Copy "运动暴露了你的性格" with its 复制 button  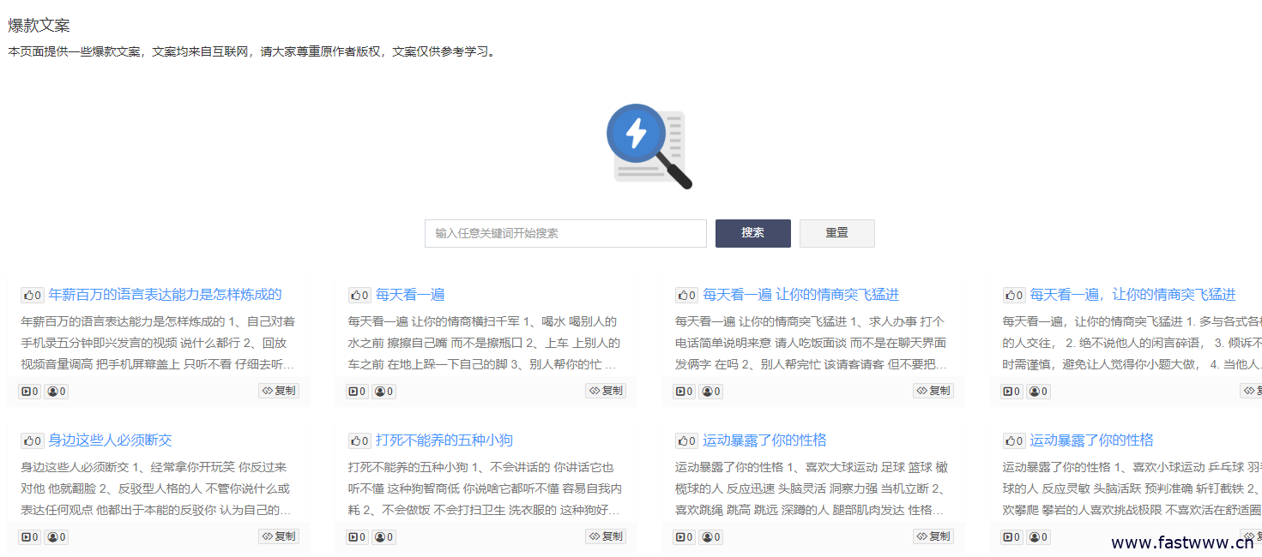coord(933,536)
